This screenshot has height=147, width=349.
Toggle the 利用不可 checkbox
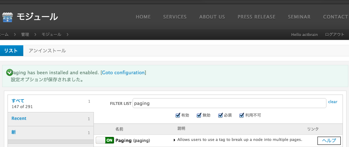coord(242,115)
